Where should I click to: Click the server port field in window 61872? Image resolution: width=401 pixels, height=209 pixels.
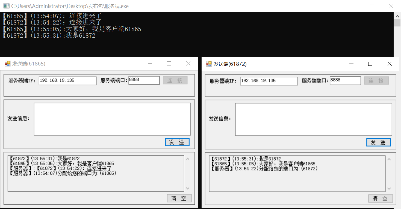tap(345, 80)
